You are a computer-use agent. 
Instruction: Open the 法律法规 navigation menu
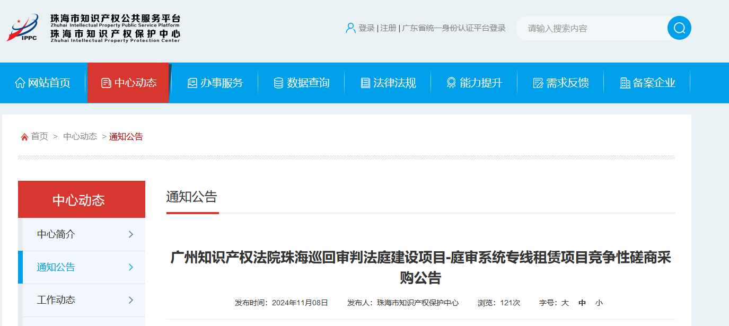(x=388, y=83)
